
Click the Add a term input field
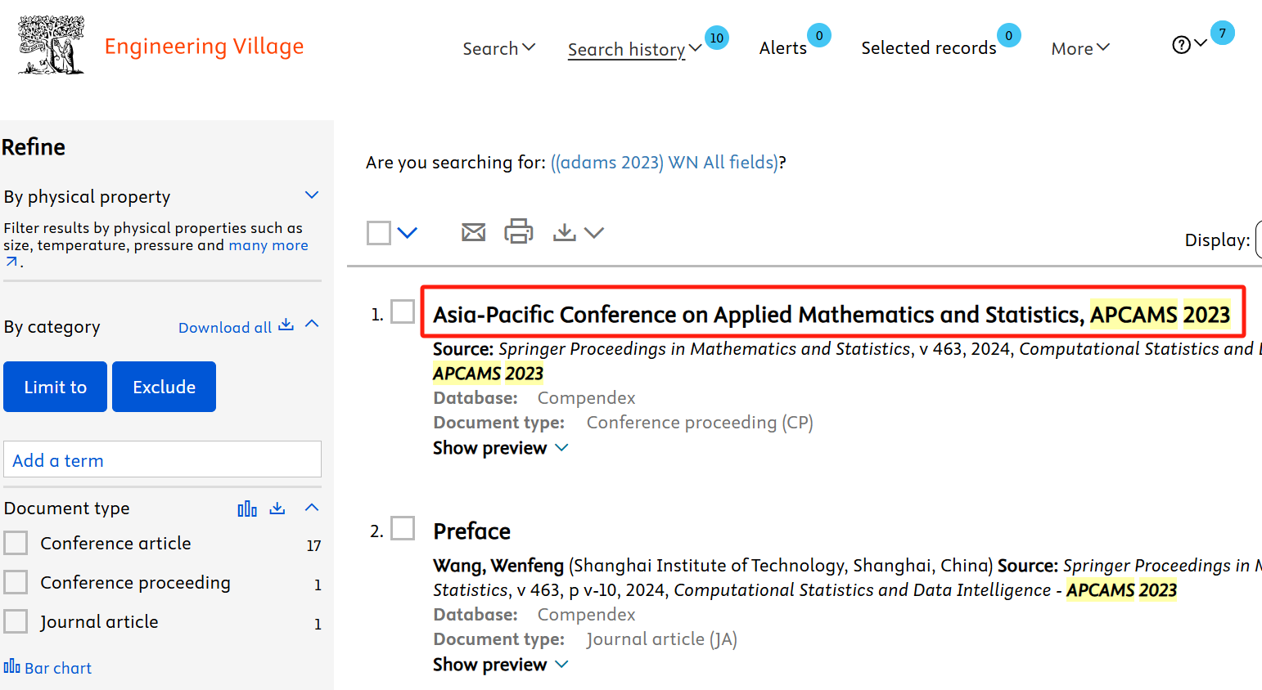(162, 459)
